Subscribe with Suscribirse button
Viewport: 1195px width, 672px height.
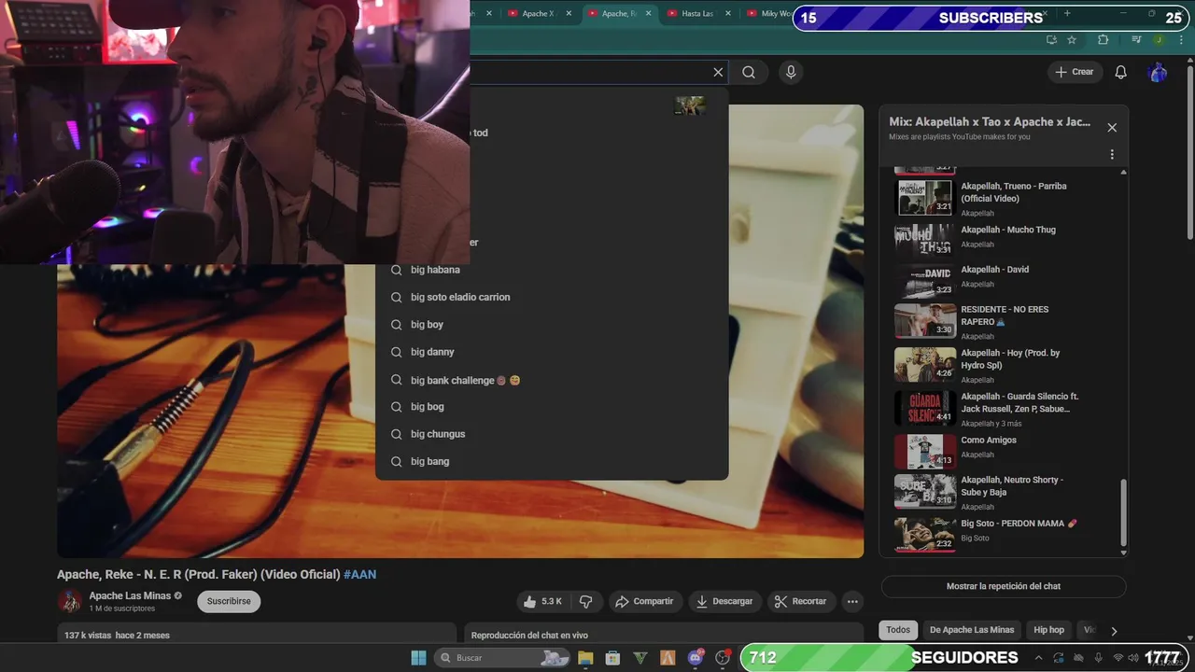coord(229,601)
